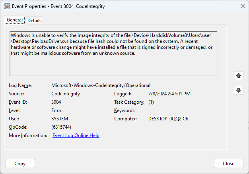Click the Level value Error

(x=56, y=110)
